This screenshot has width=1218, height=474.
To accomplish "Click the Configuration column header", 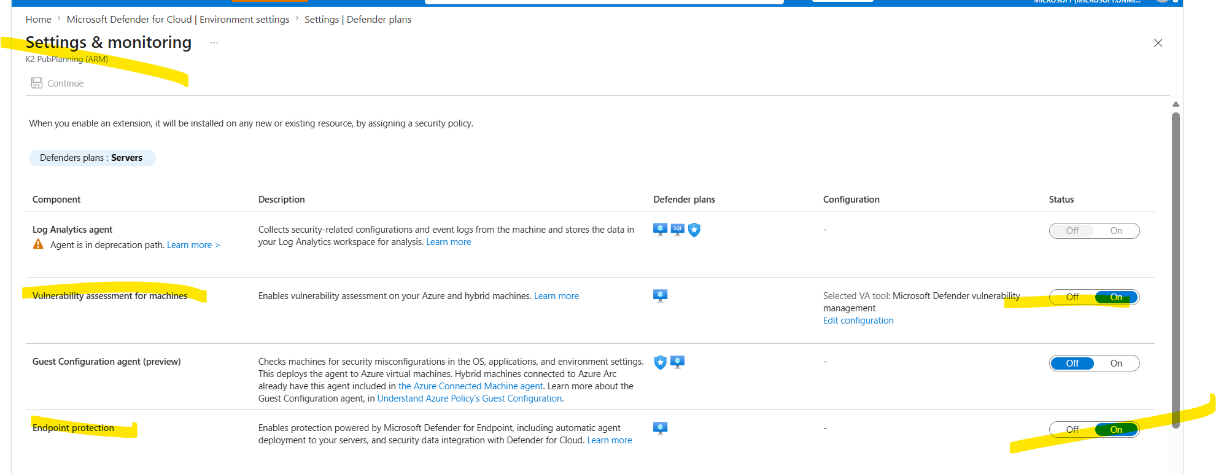I will click(x=851, y=200).
